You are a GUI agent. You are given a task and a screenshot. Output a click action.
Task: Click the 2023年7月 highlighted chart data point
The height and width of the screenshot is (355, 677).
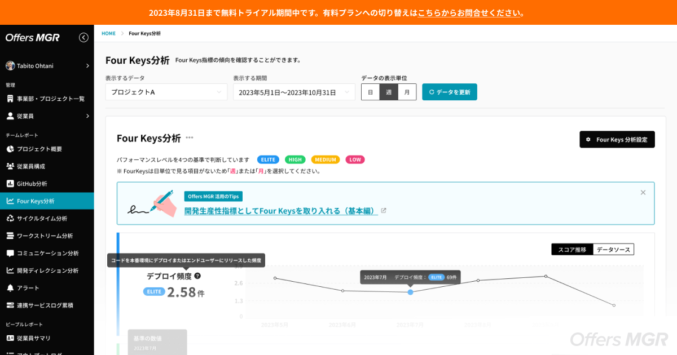[x=410, y=292]
